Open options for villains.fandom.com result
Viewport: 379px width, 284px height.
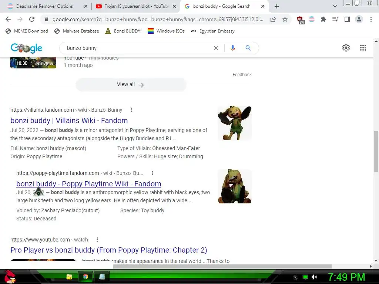click(131, 110)
